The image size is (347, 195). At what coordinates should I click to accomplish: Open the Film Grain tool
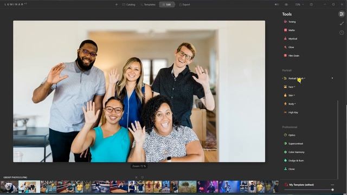tap(292, 55)
